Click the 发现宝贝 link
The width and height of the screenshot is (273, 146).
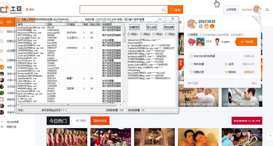pyautogui.click(x=249, y=72)
